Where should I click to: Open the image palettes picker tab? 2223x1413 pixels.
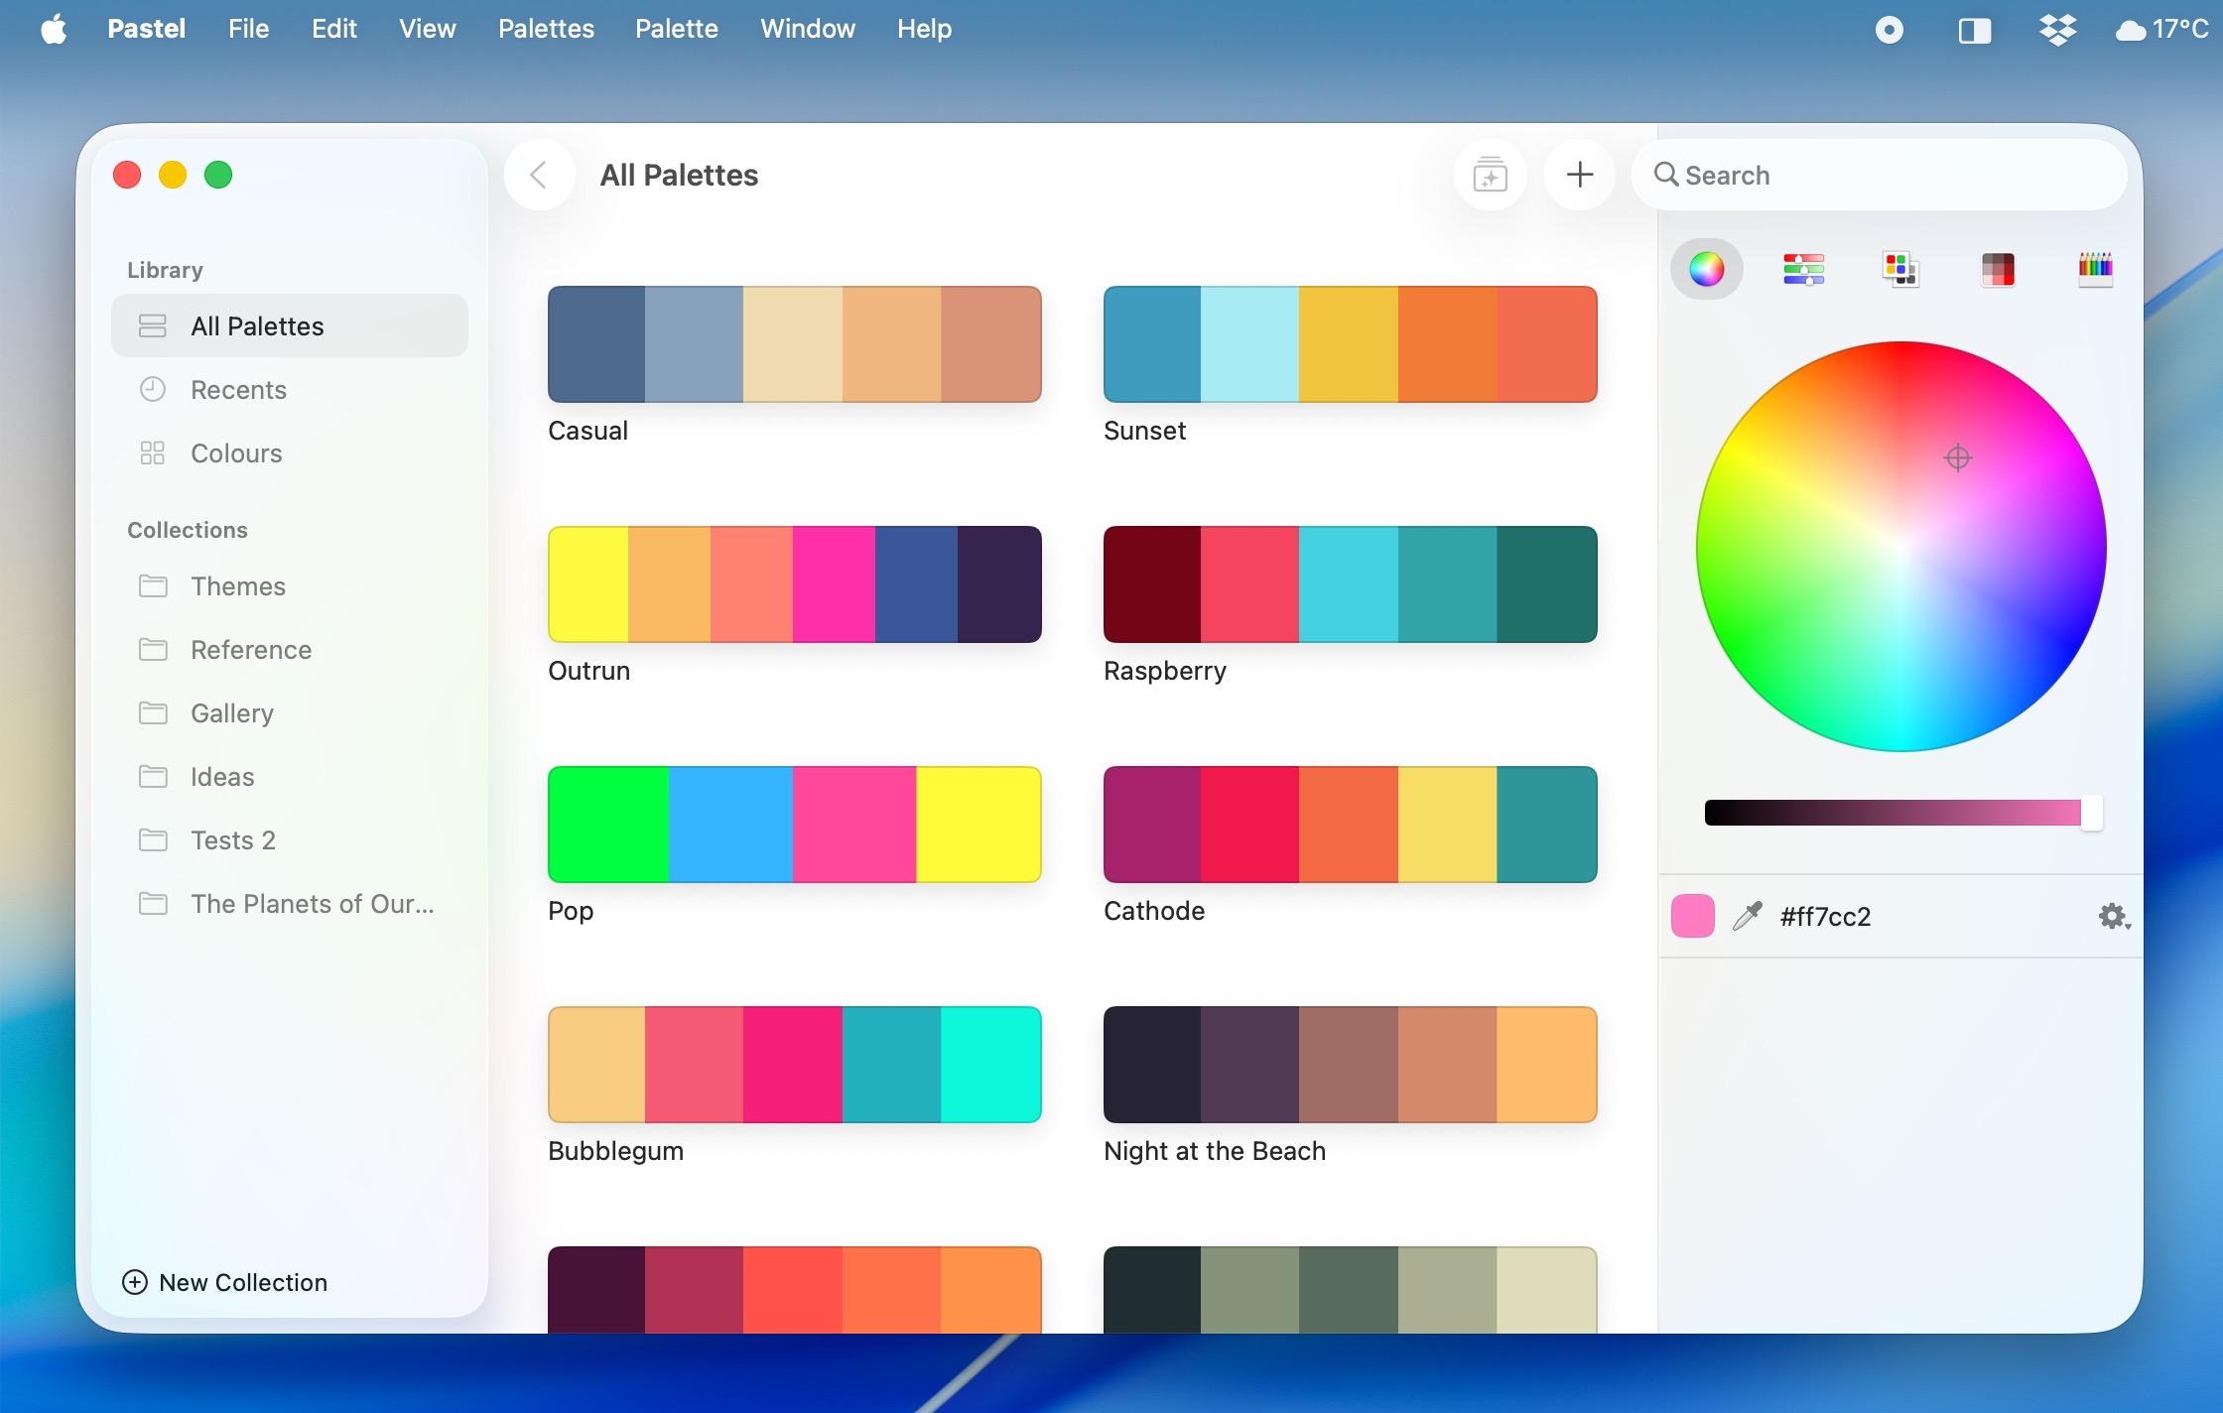tap(1998, 269)
